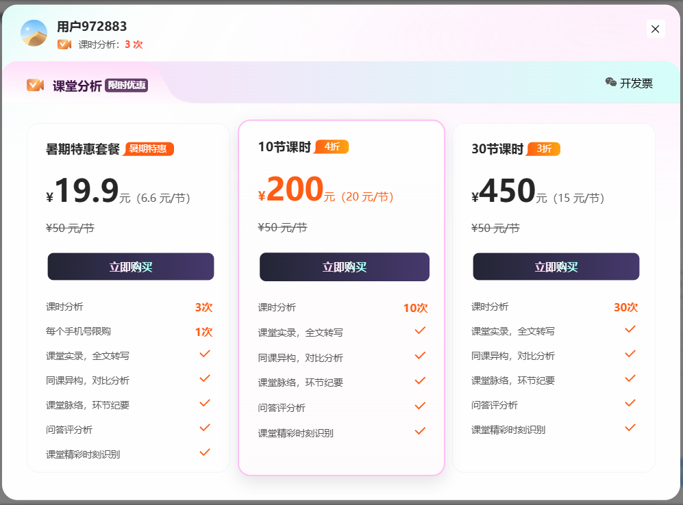Click the invoice icon next to 开发票
This screenshot has height=505, width=683.
pyautogui.click(x=610, y=83)
